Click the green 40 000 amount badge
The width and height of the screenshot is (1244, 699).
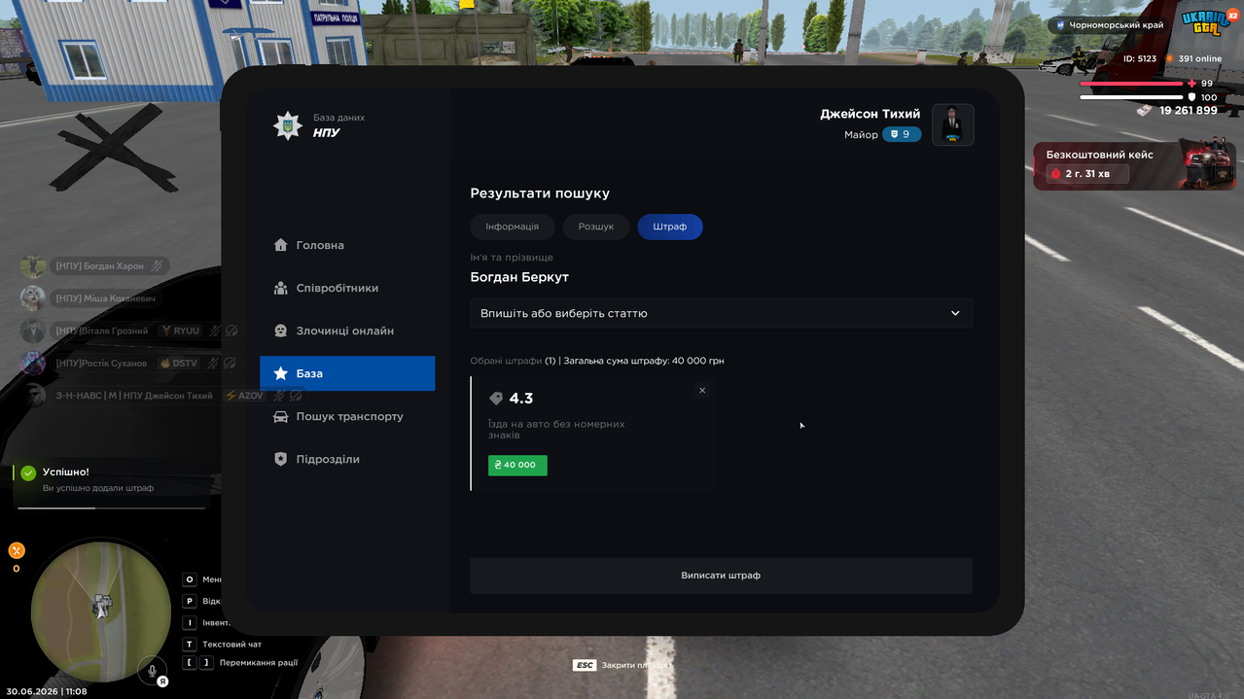[x=517, y=465]
